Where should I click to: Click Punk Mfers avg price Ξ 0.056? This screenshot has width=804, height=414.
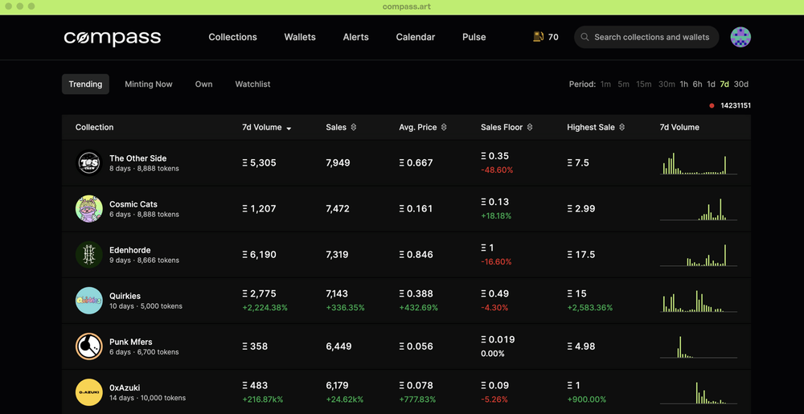pyautogui.click(x=416, y=346)
